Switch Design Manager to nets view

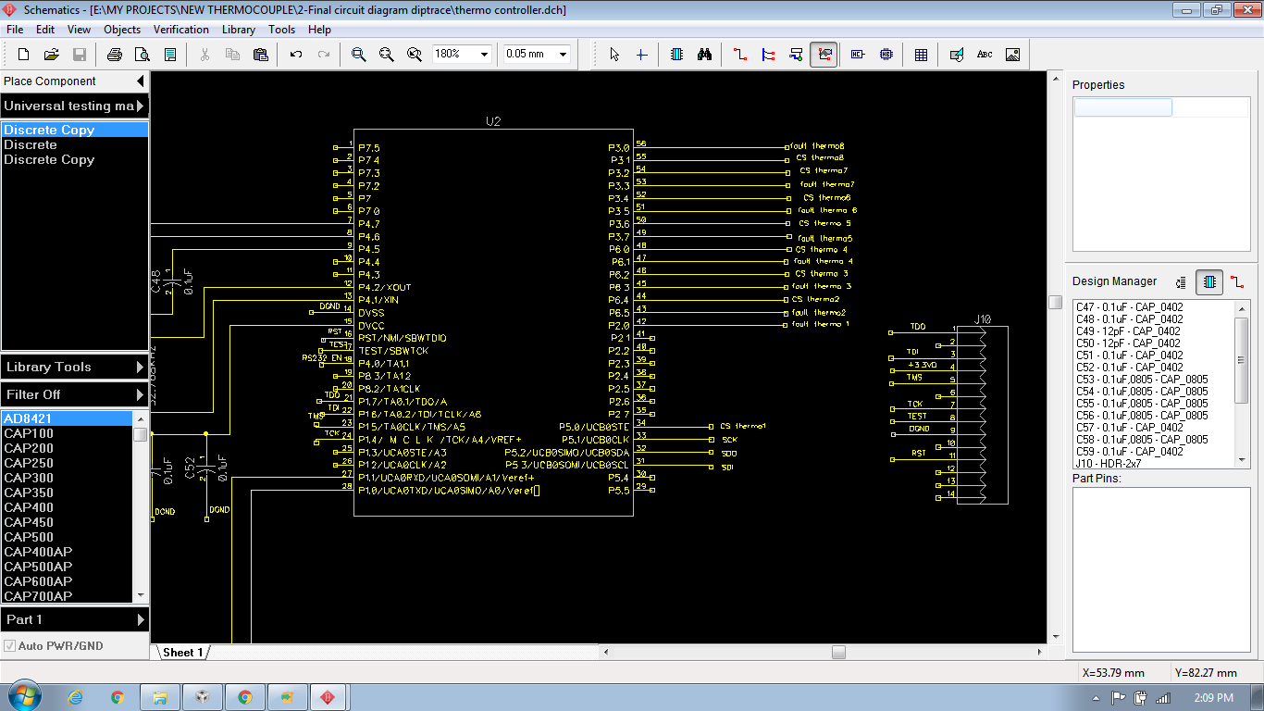coord(1236,282)
